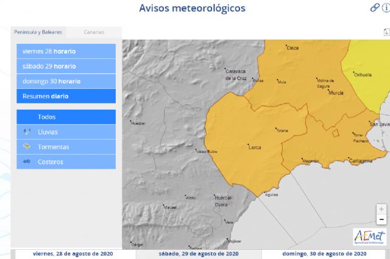The image size is (390, 259).
Task: Zoom in the map with plus button
Action: [381, 209]
